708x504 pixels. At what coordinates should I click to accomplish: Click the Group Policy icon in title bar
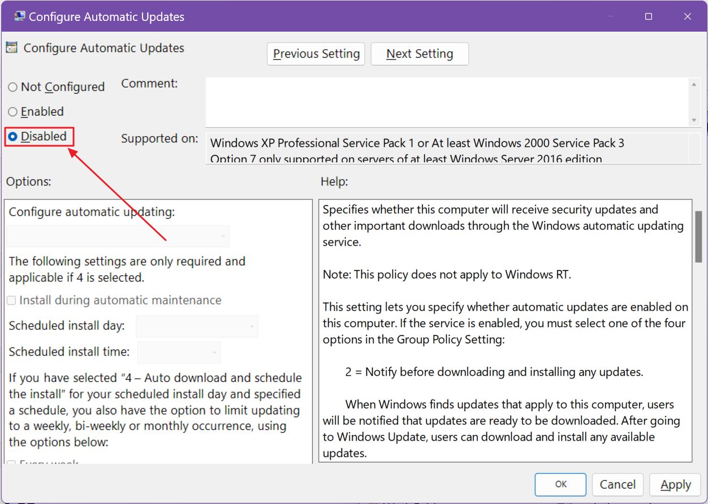point(19,16)
